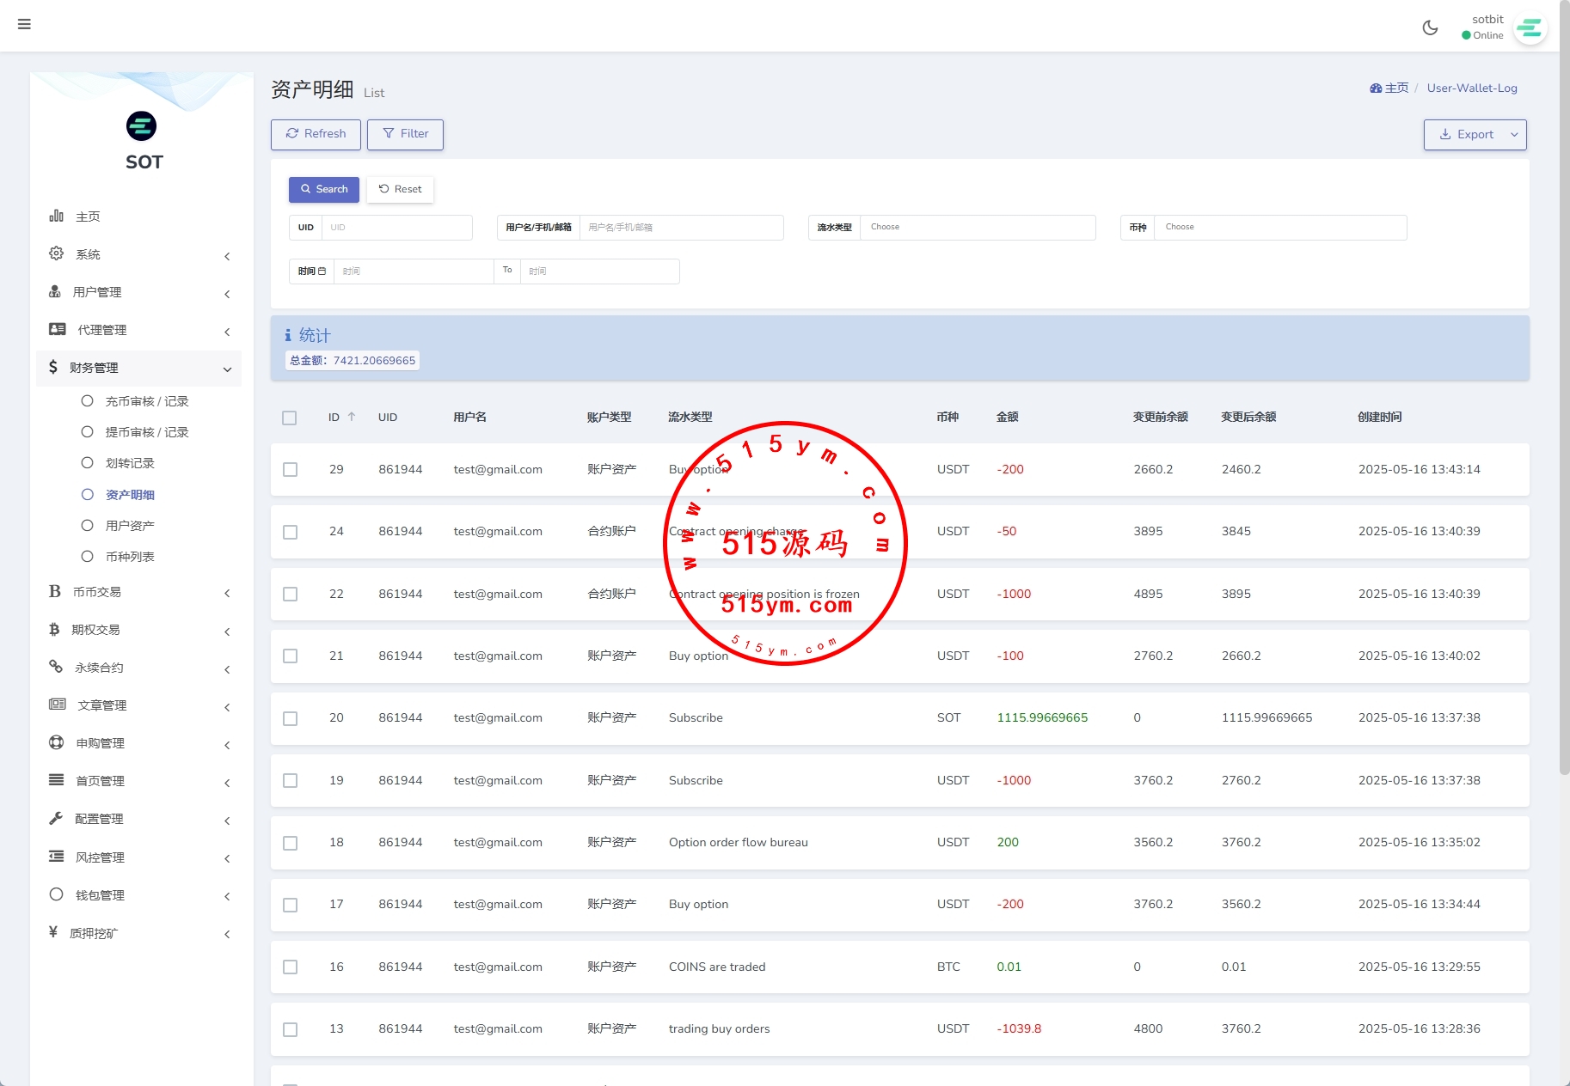Click the page vertical scrollbar
The width and height of the screenshot is (1570, 1086).
click(1564, 430)
